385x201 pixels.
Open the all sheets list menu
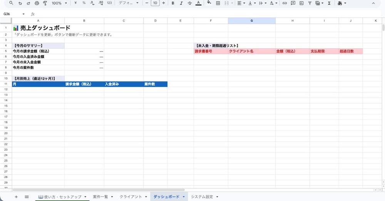[27, 197]
